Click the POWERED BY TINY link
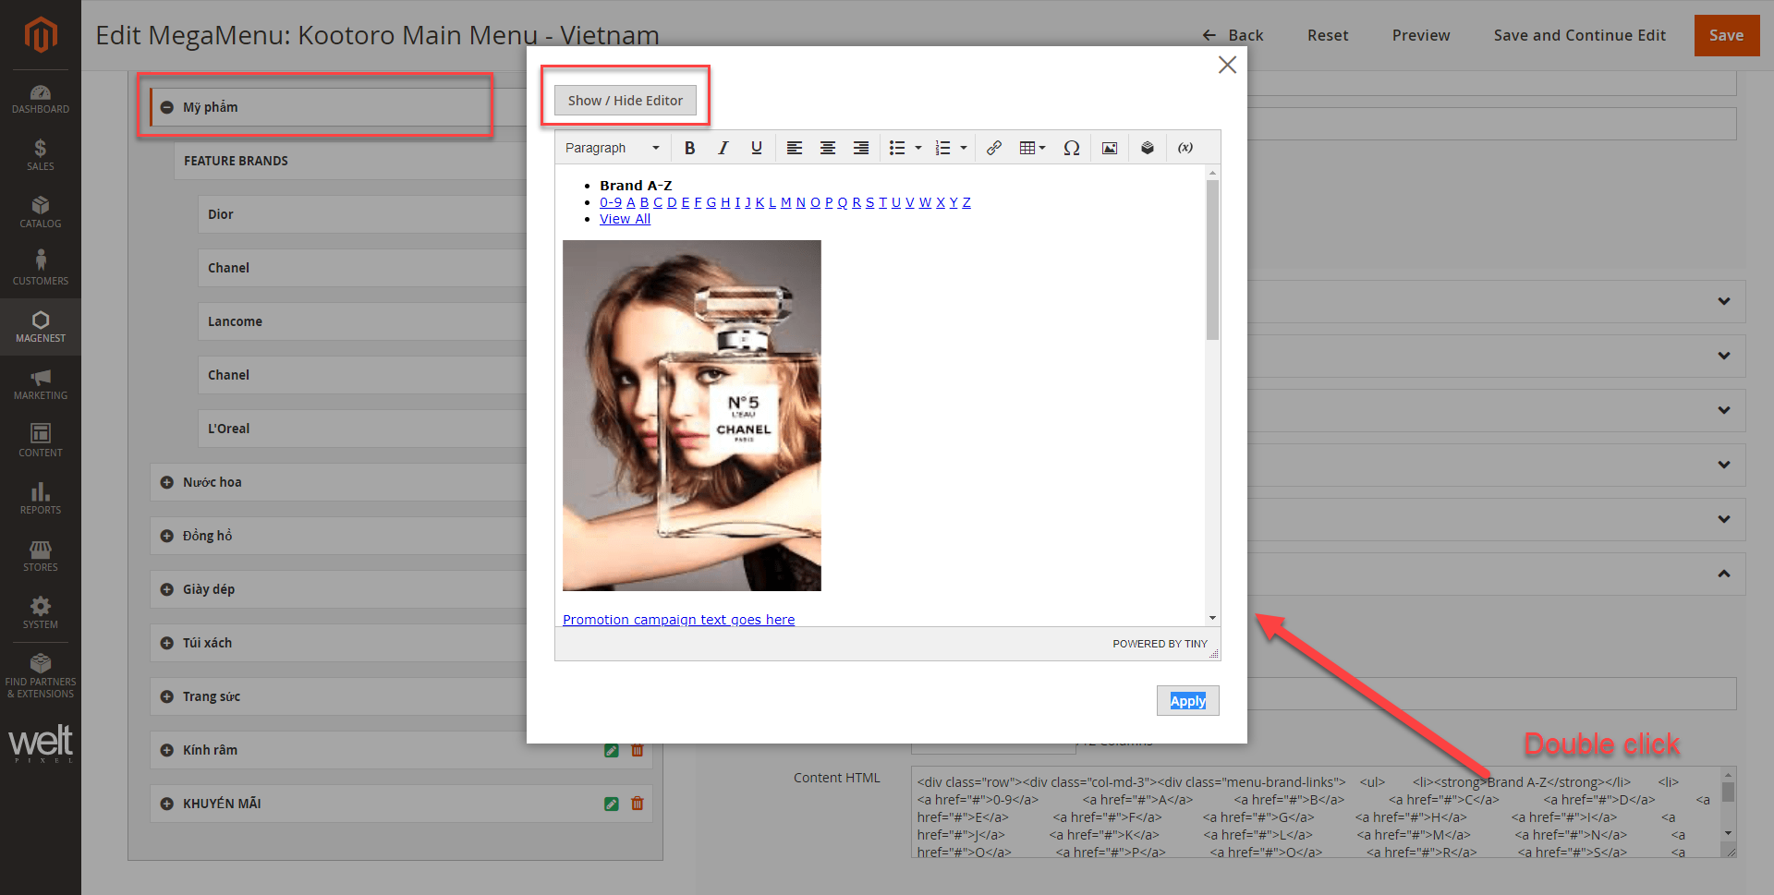Screen dimensions: 1774x895 (x=1160, y=644)
